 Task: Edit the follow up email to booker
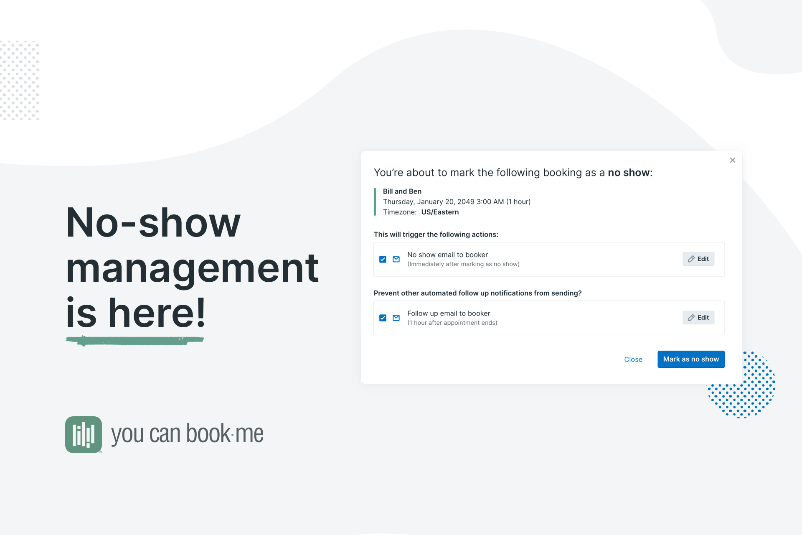tap(698, 318)
